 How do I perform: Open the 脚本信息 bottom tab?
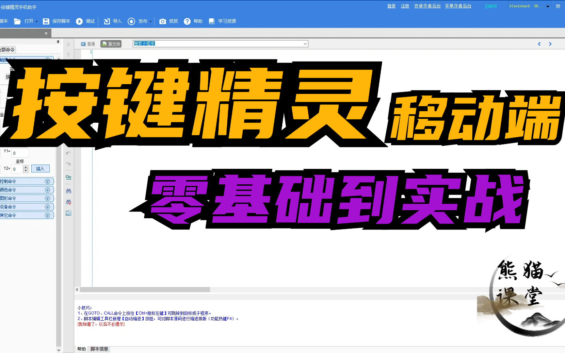tap(99, 349)
